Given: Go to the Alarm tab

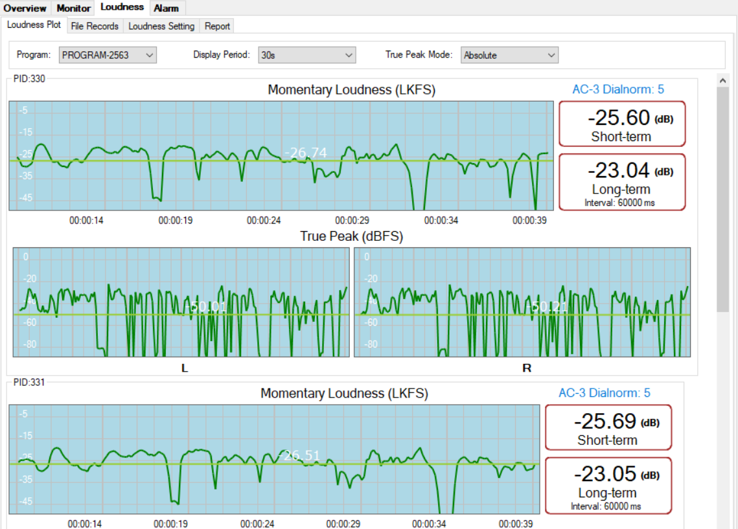Looking at the screenshot, I should click(167, 8).
